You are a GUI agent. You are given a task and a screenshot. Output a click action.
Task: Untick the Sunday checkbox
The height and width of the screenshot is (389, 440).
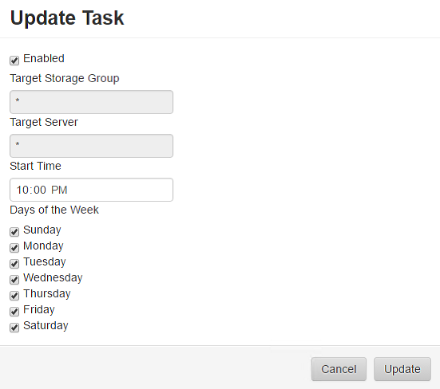[x=14, y=232]
